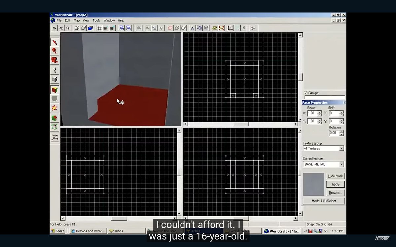The width and height of the screenshot is (396, 247).
Task: Adjust the Rotation spinner arrows
Action: [341, 133]
